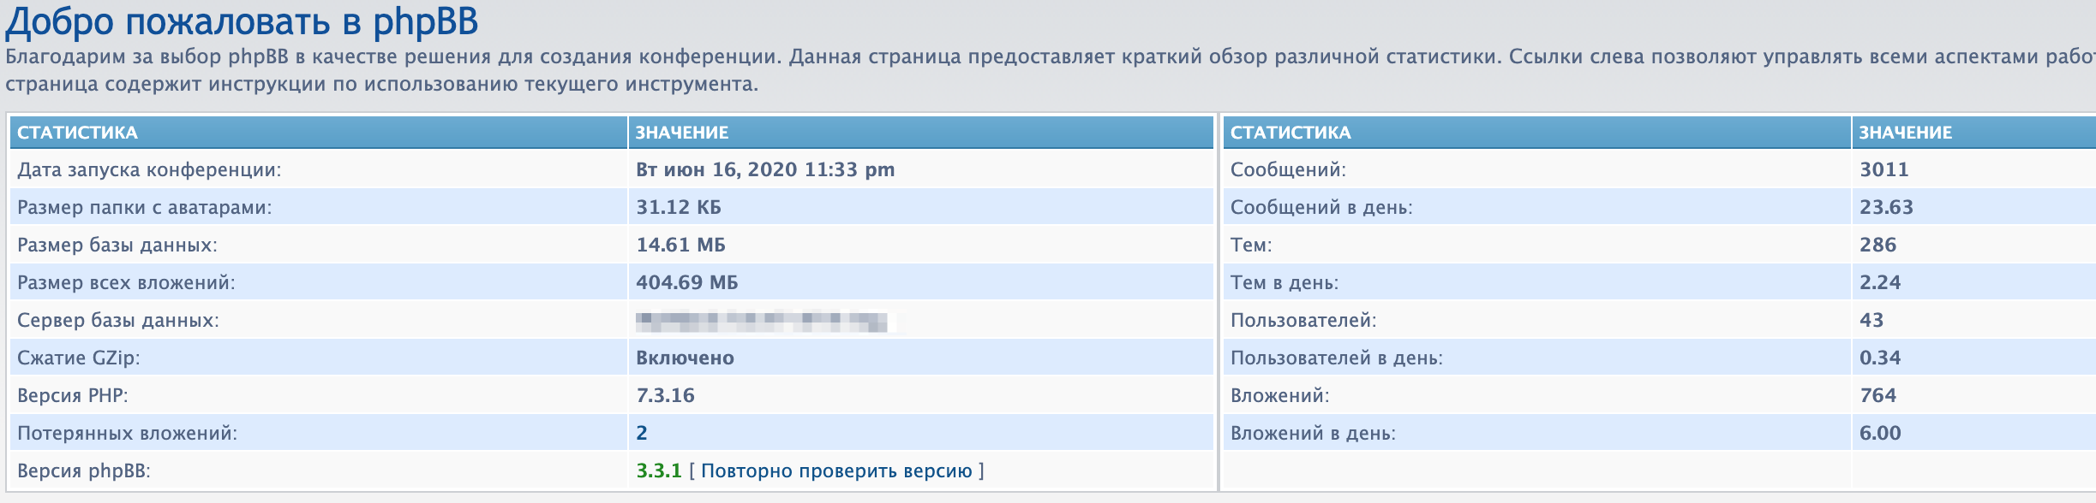Image resolution: width=2096 pixels, height=503 pixels.
Task: Click the lost attachments count link "2"
Action: (x=642, y=433)
